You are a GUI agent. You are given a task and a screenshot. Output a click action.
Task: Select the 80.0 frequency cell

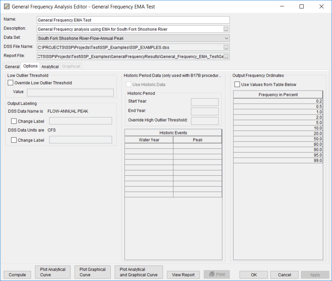point(278,144)
